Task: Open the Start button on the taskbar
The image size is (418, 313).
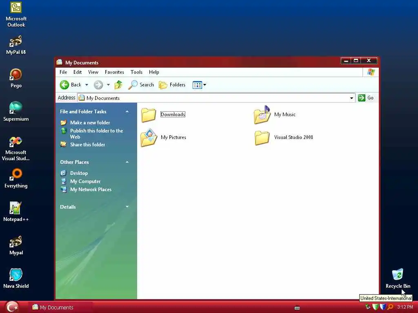Action: [x=12, y=307]
